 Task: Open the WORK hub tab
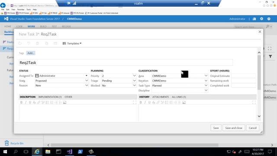(x=31, y=26)
